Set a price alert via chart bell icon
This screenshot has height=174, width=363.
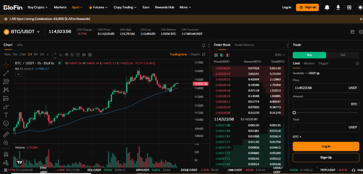(203, 45)
